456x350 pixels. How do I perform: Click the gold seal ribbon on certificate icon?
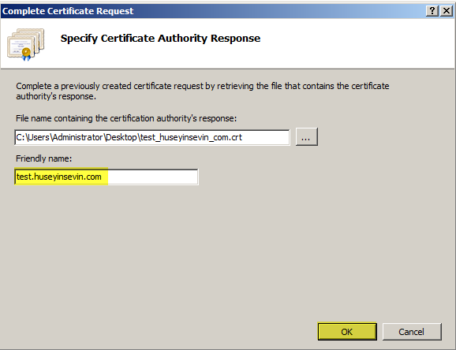click(26, 54)
